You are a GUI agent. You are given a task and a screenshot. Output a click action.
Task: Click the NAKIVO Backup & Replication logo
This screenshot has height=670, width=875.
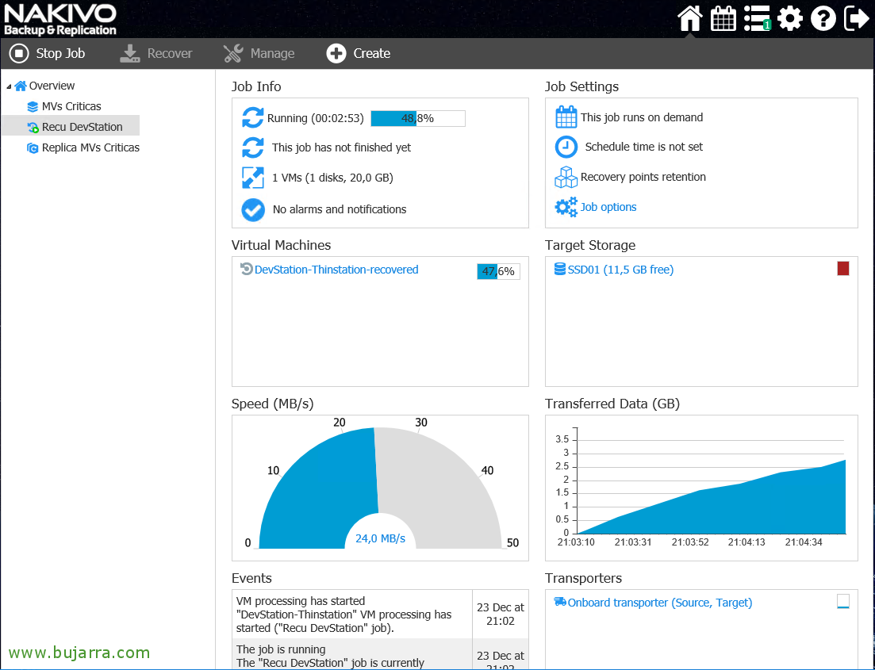(60, 20)
